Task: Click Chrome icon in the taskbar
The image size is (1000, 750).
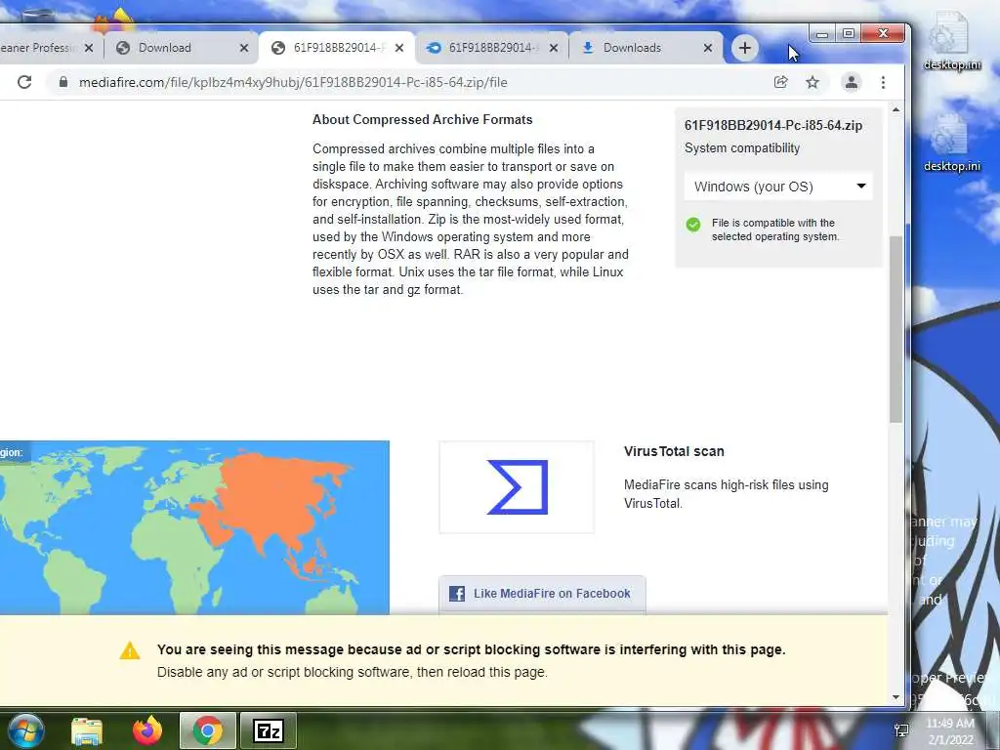Action: [x=207, y=730]
